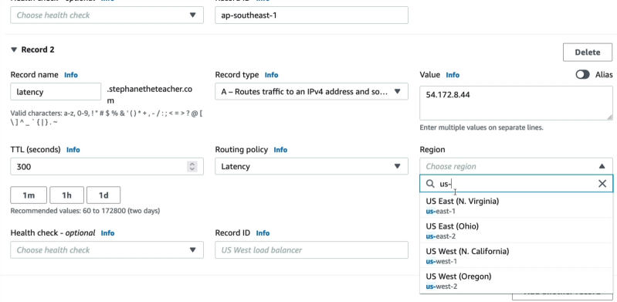Click the Record 2 resize handle of Value box
This screenshot has height=302, width=617.
(609, 117)
